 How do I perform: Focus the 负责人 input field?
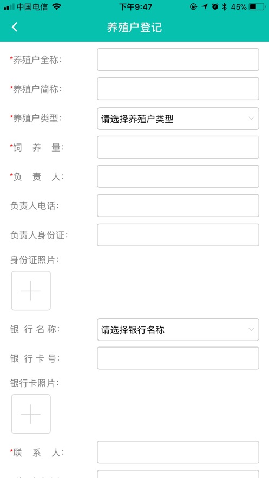(x=178, y=176)
